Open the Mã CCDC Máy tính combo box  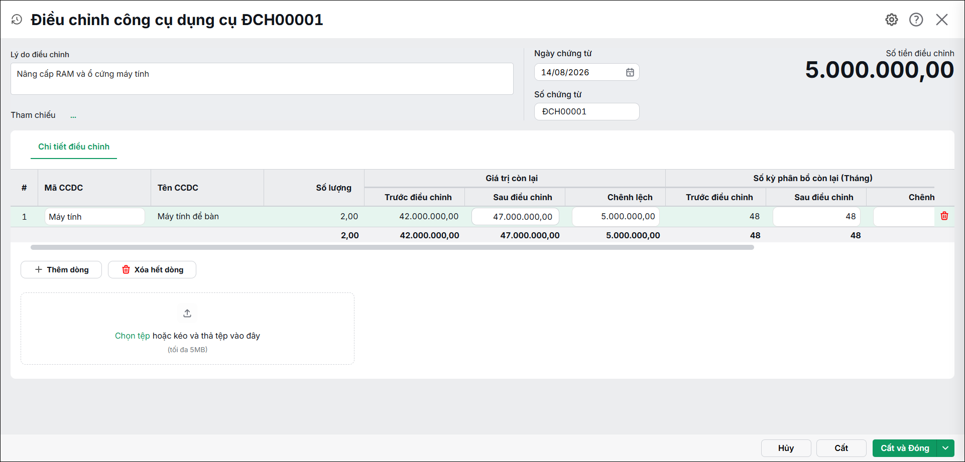95,217
